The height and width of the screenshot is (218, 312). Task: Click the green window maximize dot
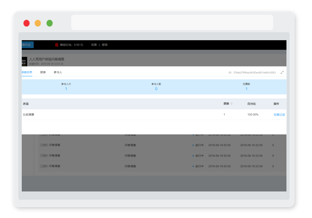(x=50, y=23)
